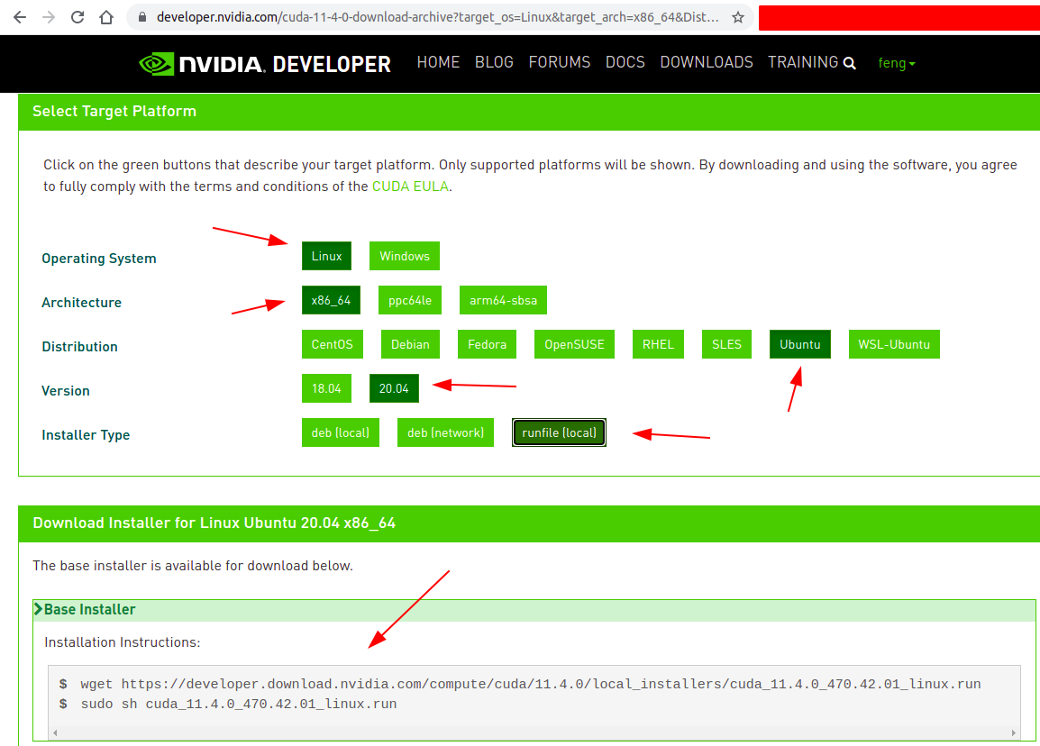Click the NVIDIA Developer logo

point(265,64)
